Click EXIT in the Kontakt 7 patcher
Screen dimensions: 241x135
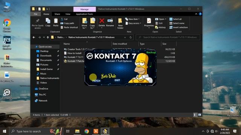(x=117, y=80)
